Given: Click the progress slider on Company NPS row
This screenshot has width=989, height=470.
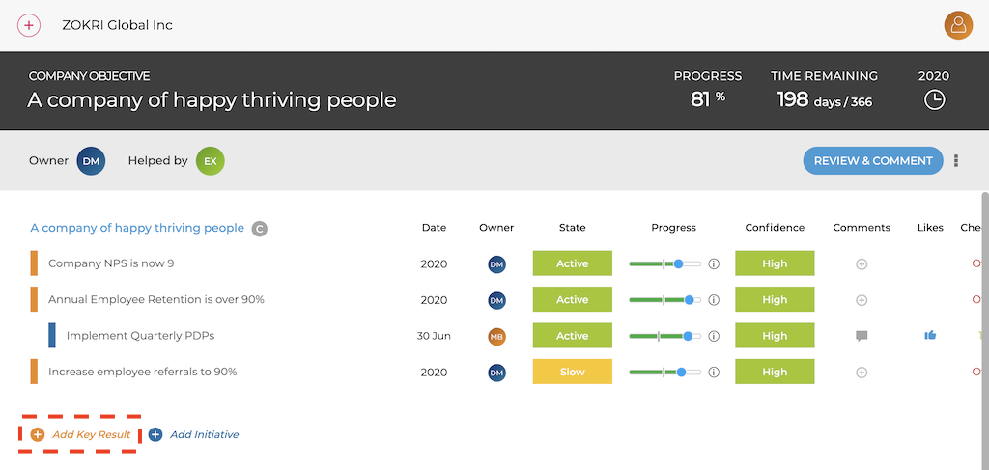Looking at the screenshot, I should pyautogui.click(x=665, y=264).
